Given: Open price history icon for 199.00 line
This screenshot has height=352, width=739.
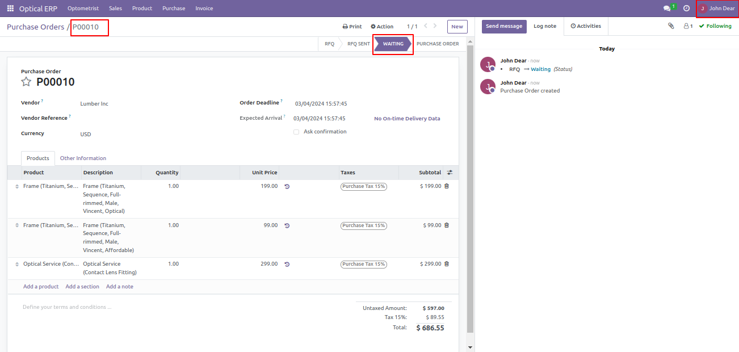Looking at the screenshot, I should coord(287,186).
